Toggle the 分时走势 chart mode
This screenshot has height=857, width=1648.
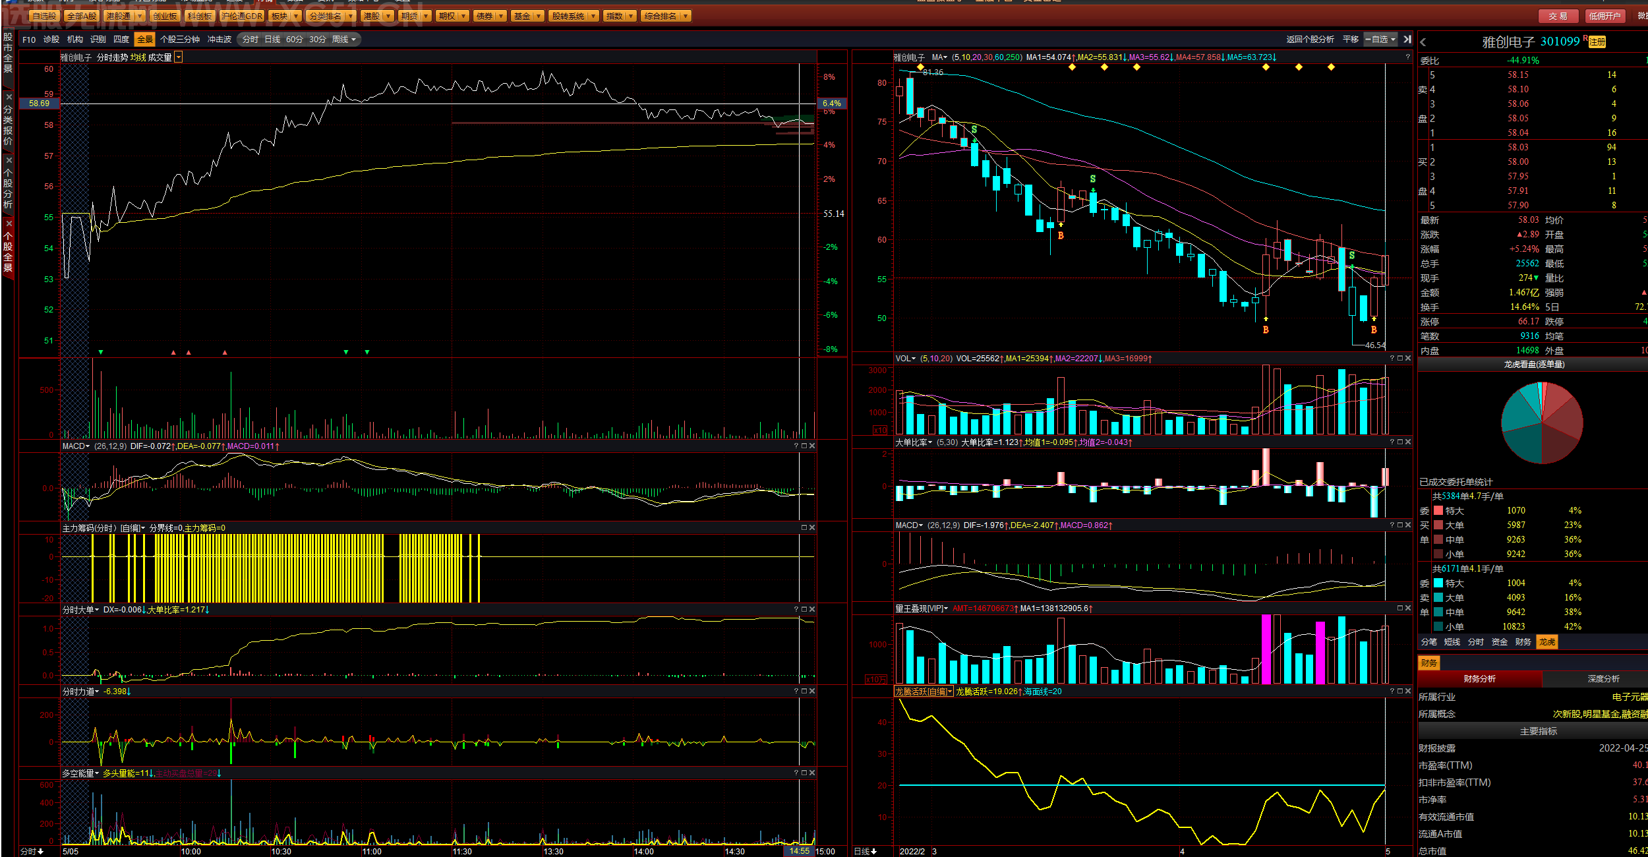coord(113,58)
